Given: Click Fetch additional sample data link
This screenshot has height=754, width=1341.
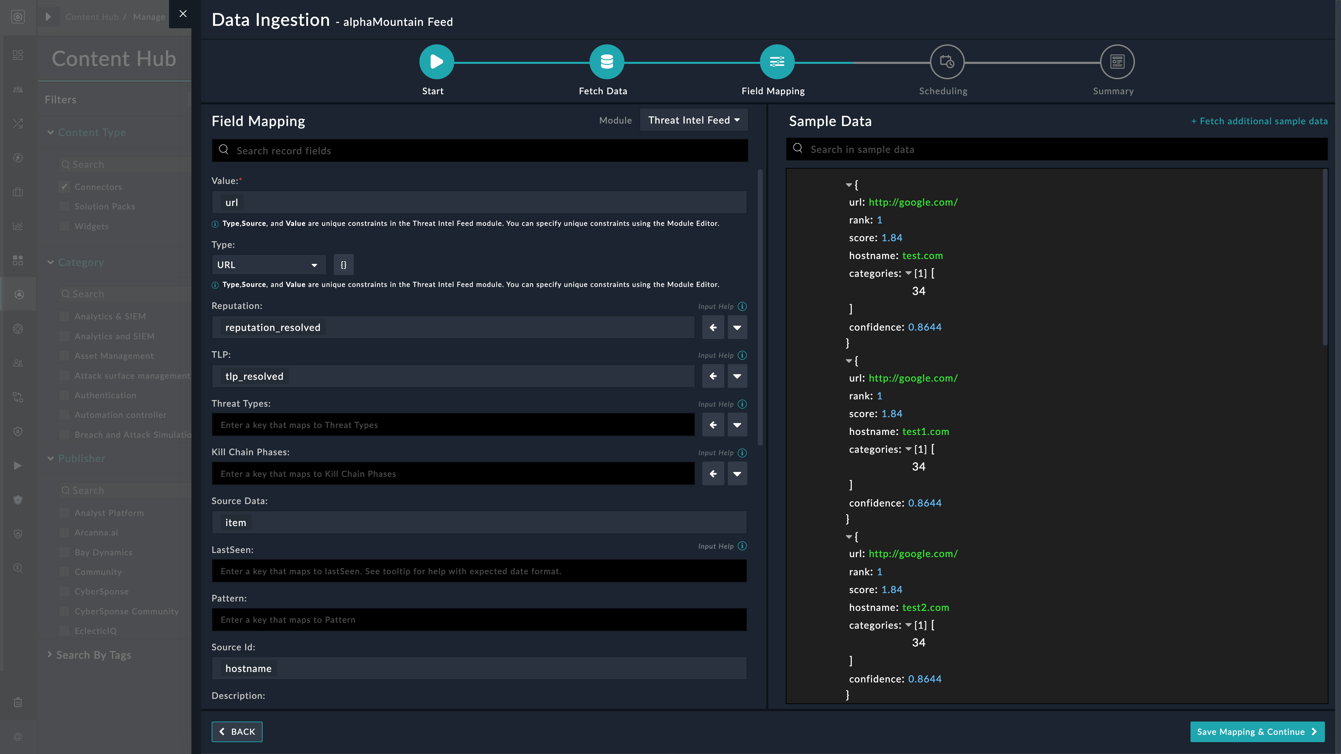Looking at the screenshot, I should pos(1259,121).
